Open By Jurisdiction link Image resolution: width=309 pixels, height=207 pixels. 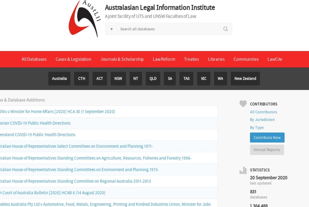click(262, 120)
